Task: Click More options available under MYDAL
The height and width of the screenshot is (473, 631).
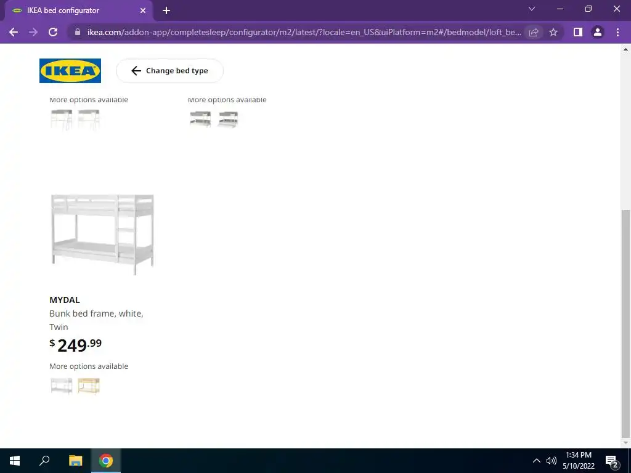Action: (x=89, y=366)
